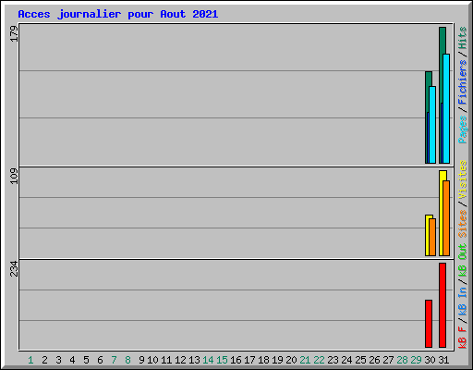The width and height of the screenshot is (473, 370).
Task: Click day 31 on the x-axis
Action: 443,360
